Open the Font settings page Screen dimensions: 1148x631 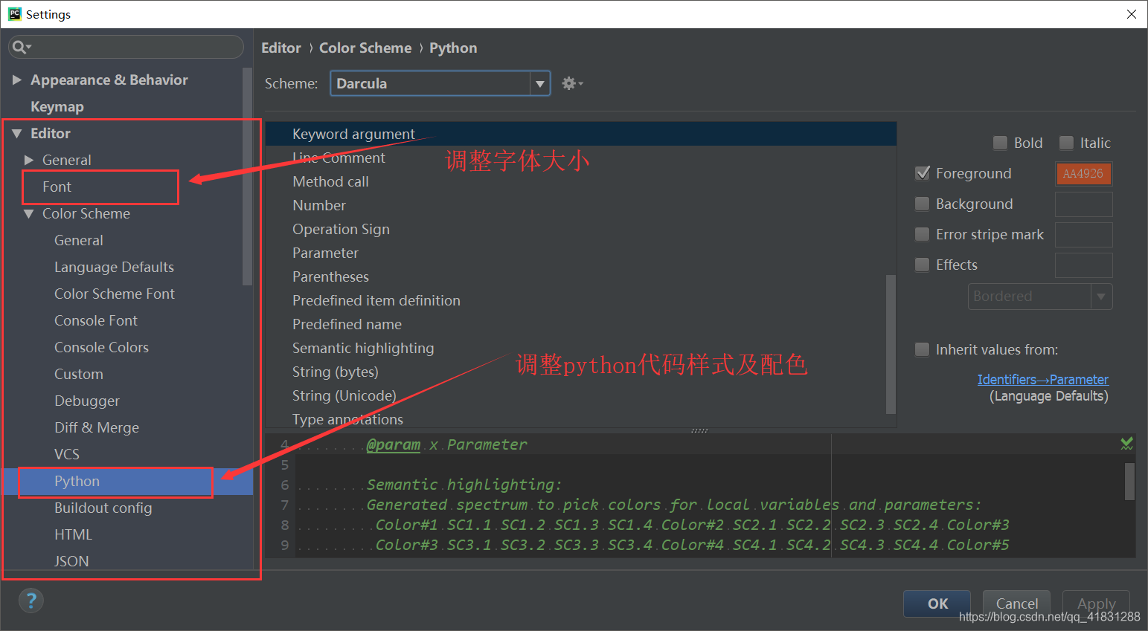coord(57,187)
